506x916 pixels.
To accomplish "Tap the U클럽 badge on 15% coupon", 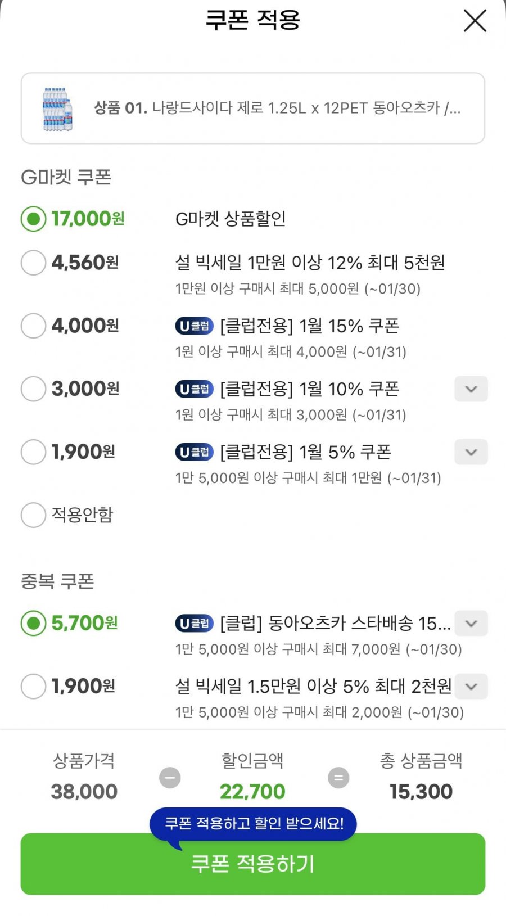I will tap(194, 326).
